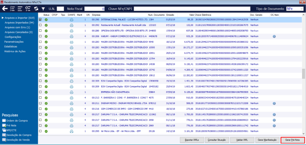Open Arquivos a Importar (619)
The image size is (306, 145).
pos(20,18)
